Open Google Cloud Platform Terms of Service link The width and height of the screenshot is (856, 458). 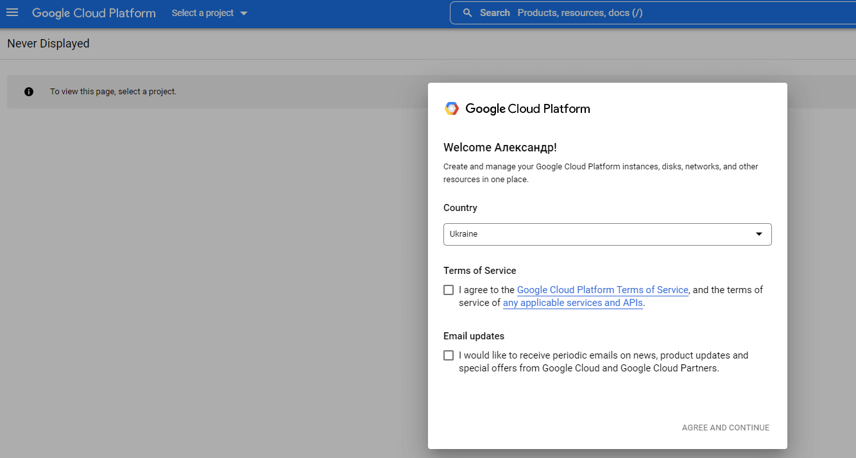coord(603,290)
